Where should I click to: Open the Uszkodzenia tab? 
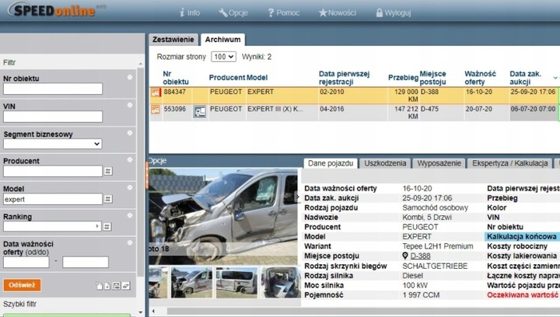coord(384,163)
